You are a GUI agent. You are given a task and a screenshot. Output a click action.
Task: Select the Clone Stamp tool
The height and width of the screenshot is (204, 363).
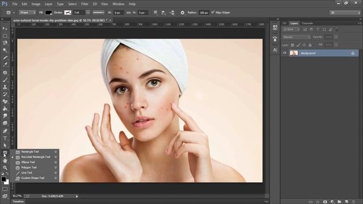click(5, 87)
